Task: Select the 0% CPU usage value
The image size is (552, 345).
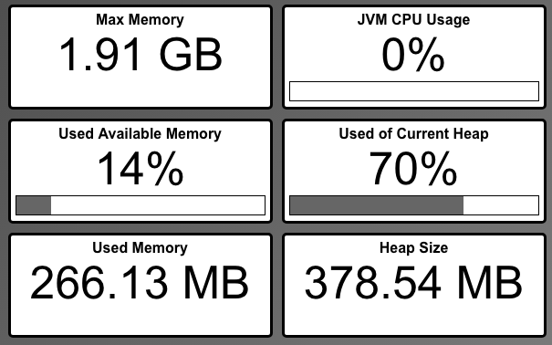Action: (x=413, y=55)
